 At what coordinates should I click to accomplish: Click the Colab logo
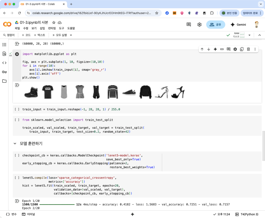[x=7, y=24]
